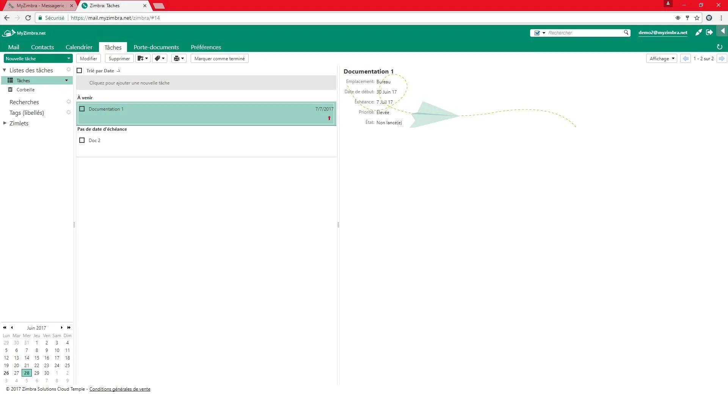The height and width of the screenshot is (394, 728).
Task: Close the Zimbra: Tâches browser tab
Action: (144, 6)
